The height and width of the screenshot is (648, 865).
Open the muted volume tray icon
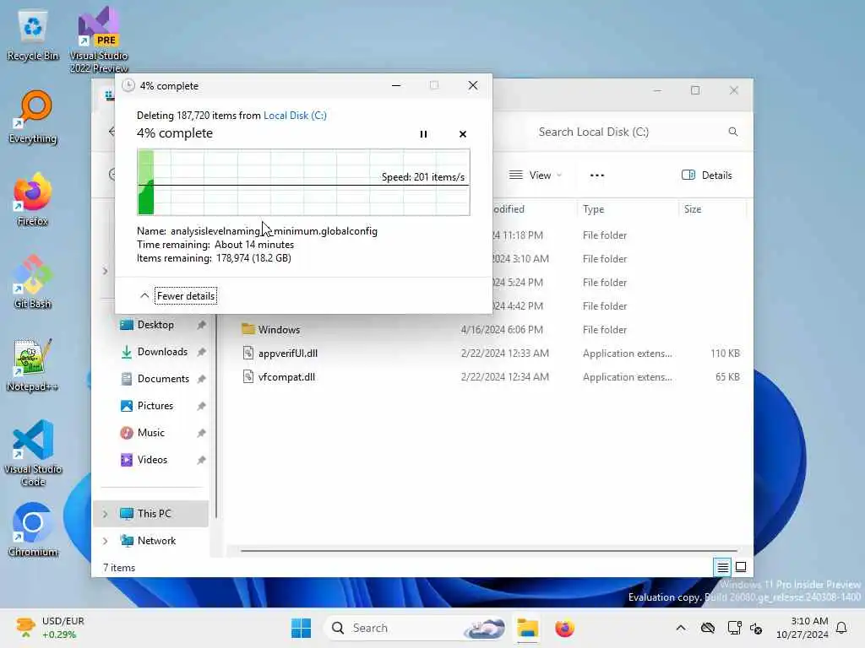tap(756, 628)
